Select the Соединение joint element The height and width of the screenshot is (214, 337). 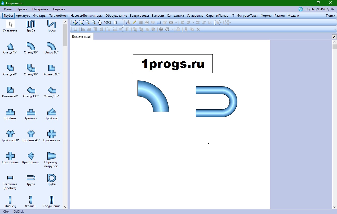point(51,202)
